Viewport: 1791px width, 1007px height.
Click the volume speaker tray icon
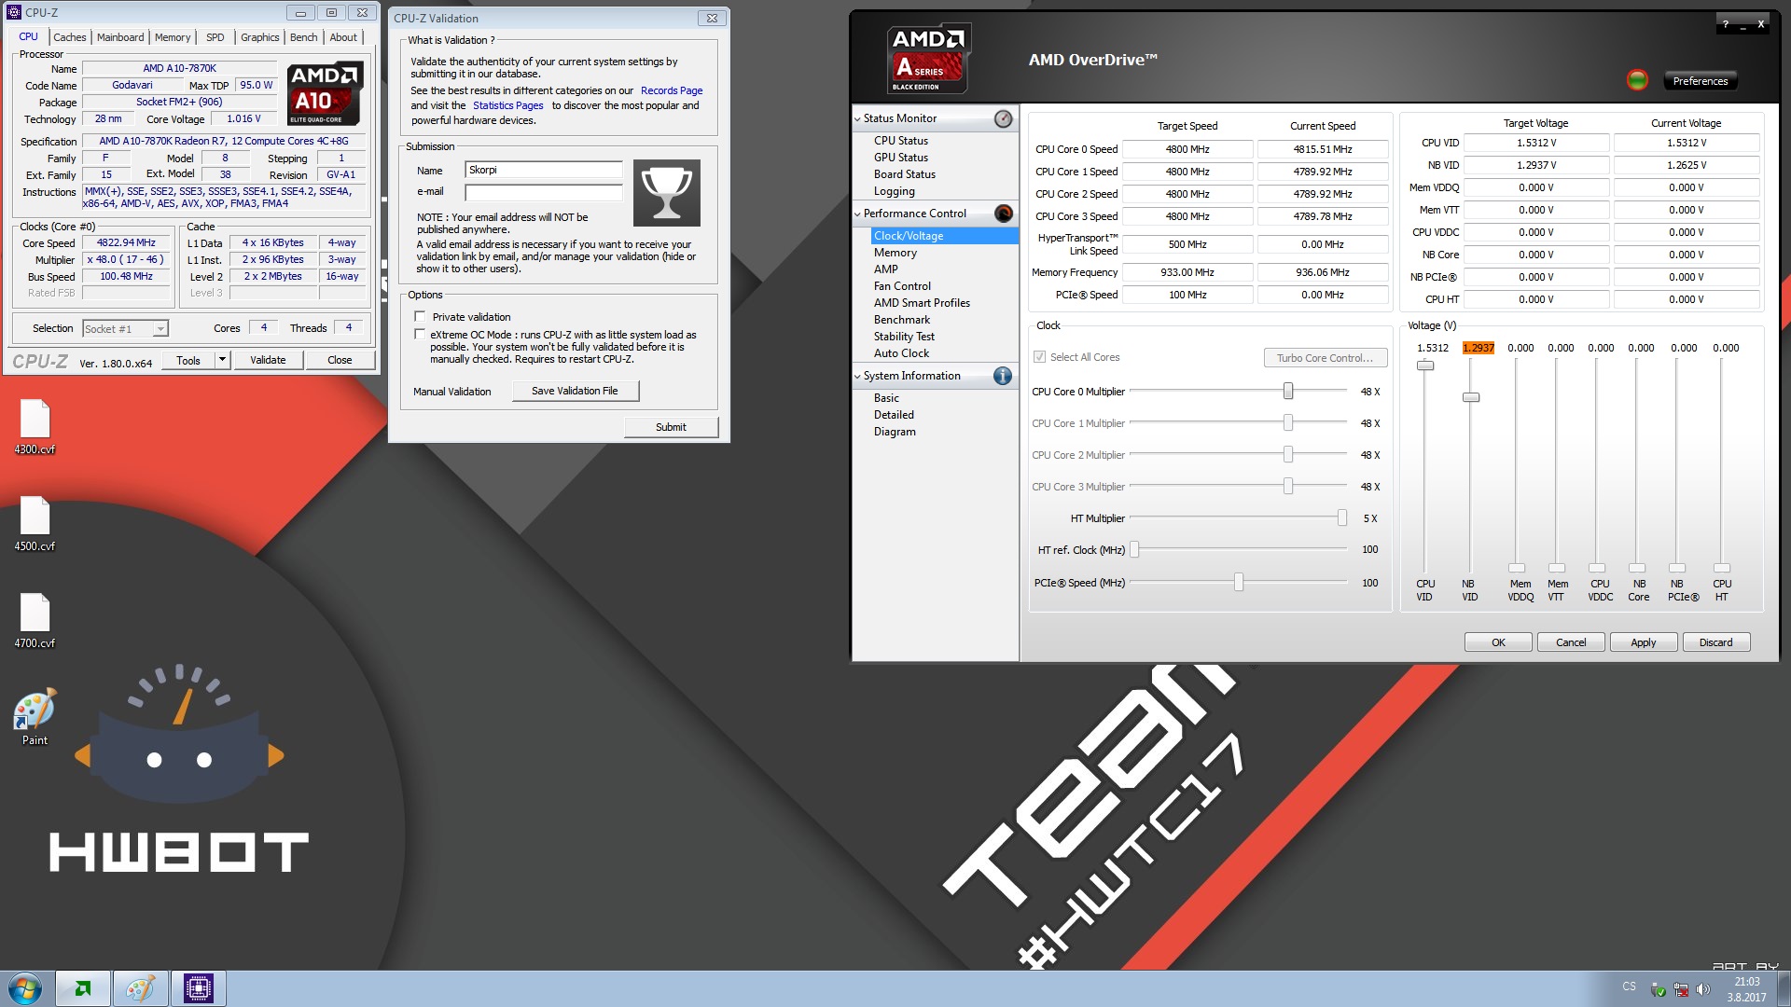pos(1703,989)
